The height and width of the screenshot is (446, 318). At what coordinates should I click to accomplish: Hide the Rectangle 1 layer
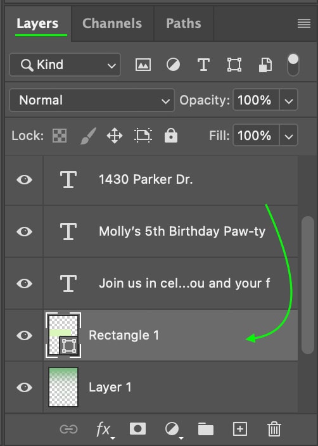click(x=25, y=335)
